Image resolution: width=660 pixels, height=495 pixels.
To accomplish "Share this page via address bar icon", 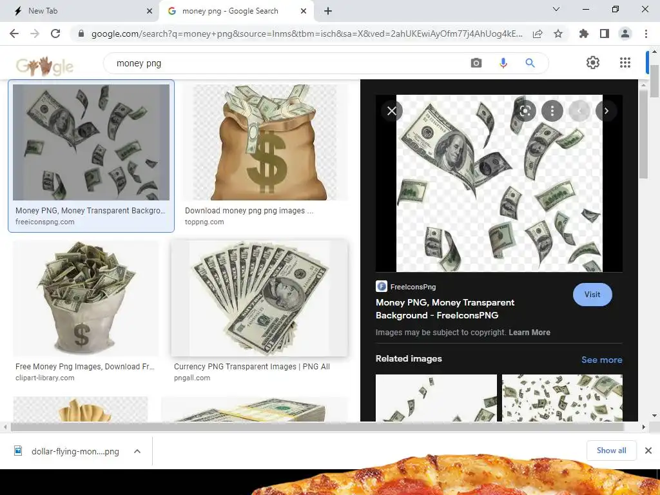I will tap(538, 34).
